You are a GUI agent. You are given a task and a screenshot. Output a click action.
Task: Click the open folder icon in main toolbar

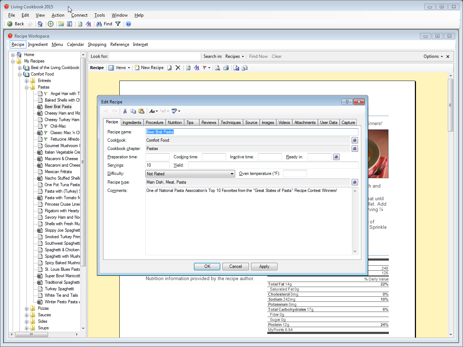click(61, 24)
